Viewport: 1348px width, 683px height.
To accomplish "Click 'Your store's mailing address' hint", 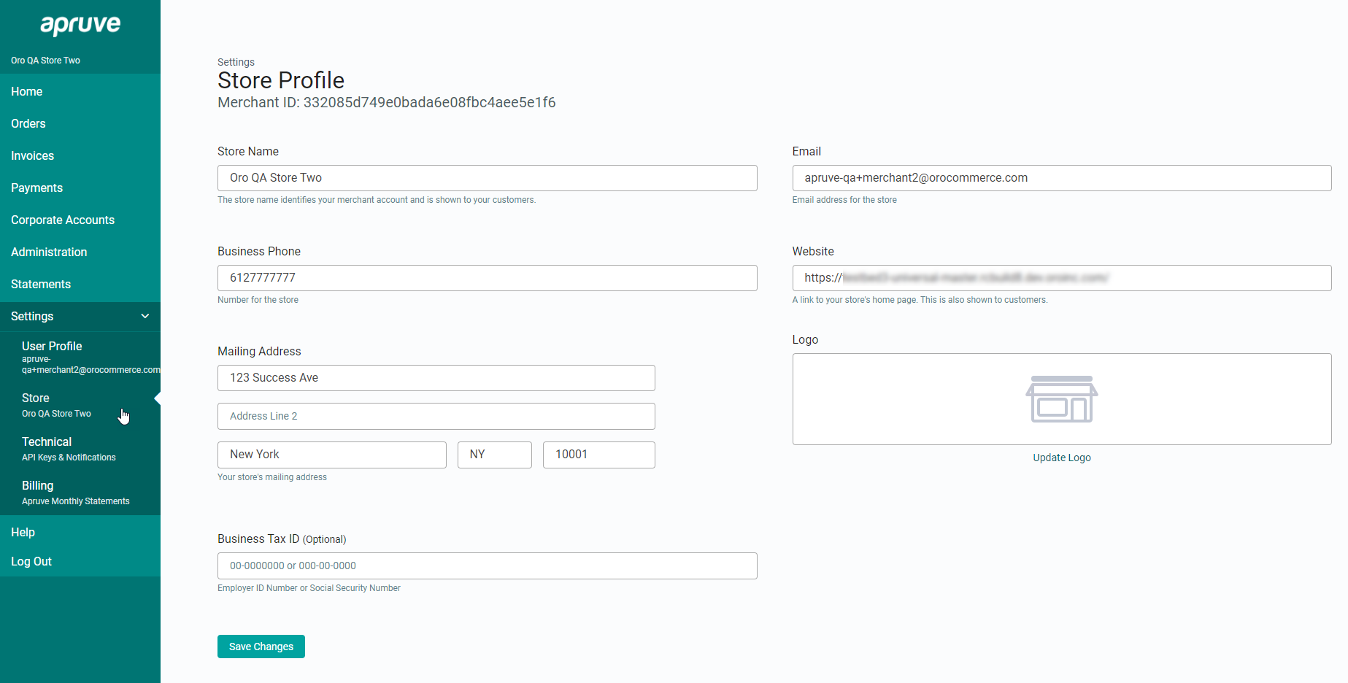I will pos(272,477).
